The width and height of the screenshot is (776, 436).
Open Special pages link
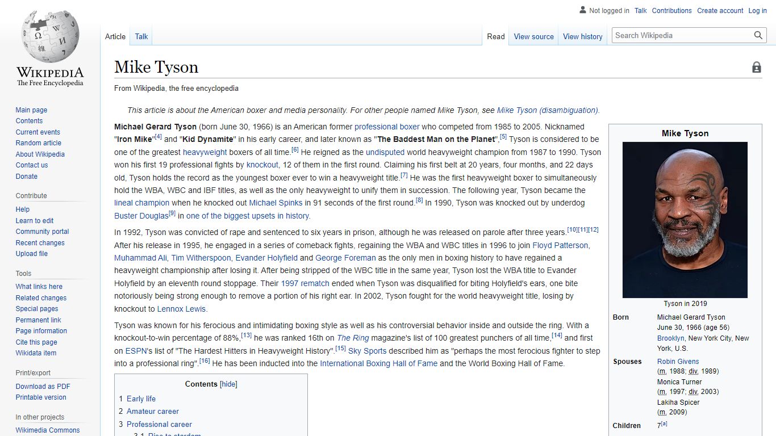point(36,309)
